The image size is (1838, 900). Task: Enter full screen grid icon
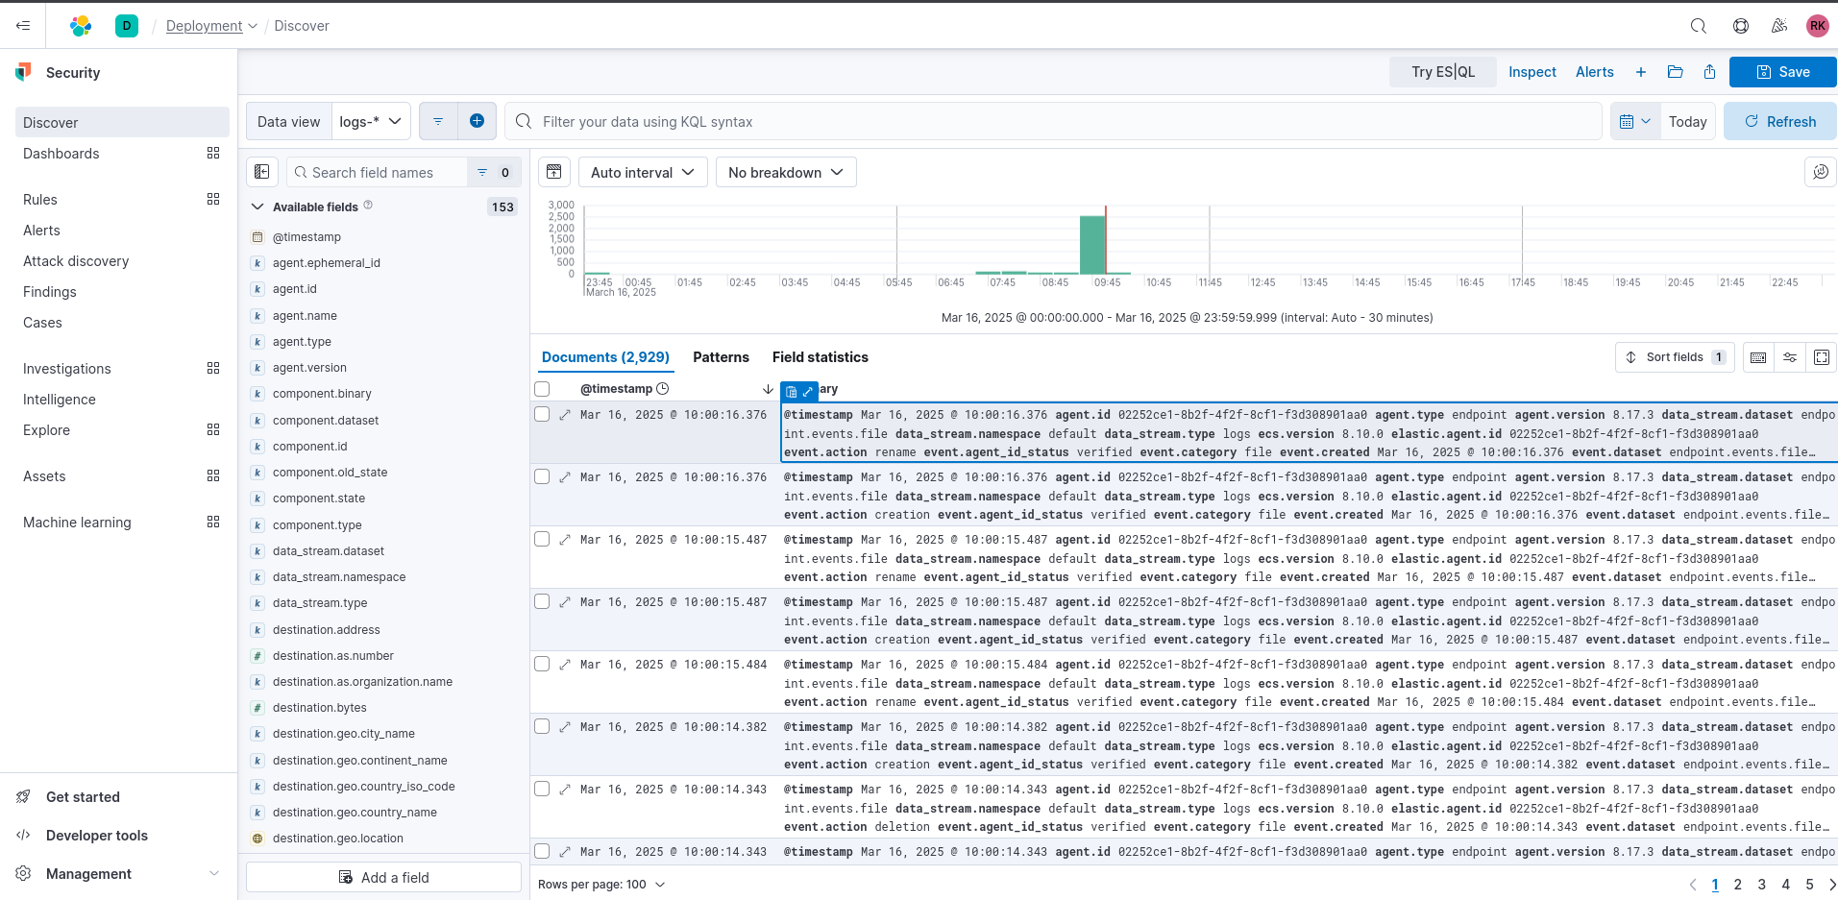coord(1822,357)
